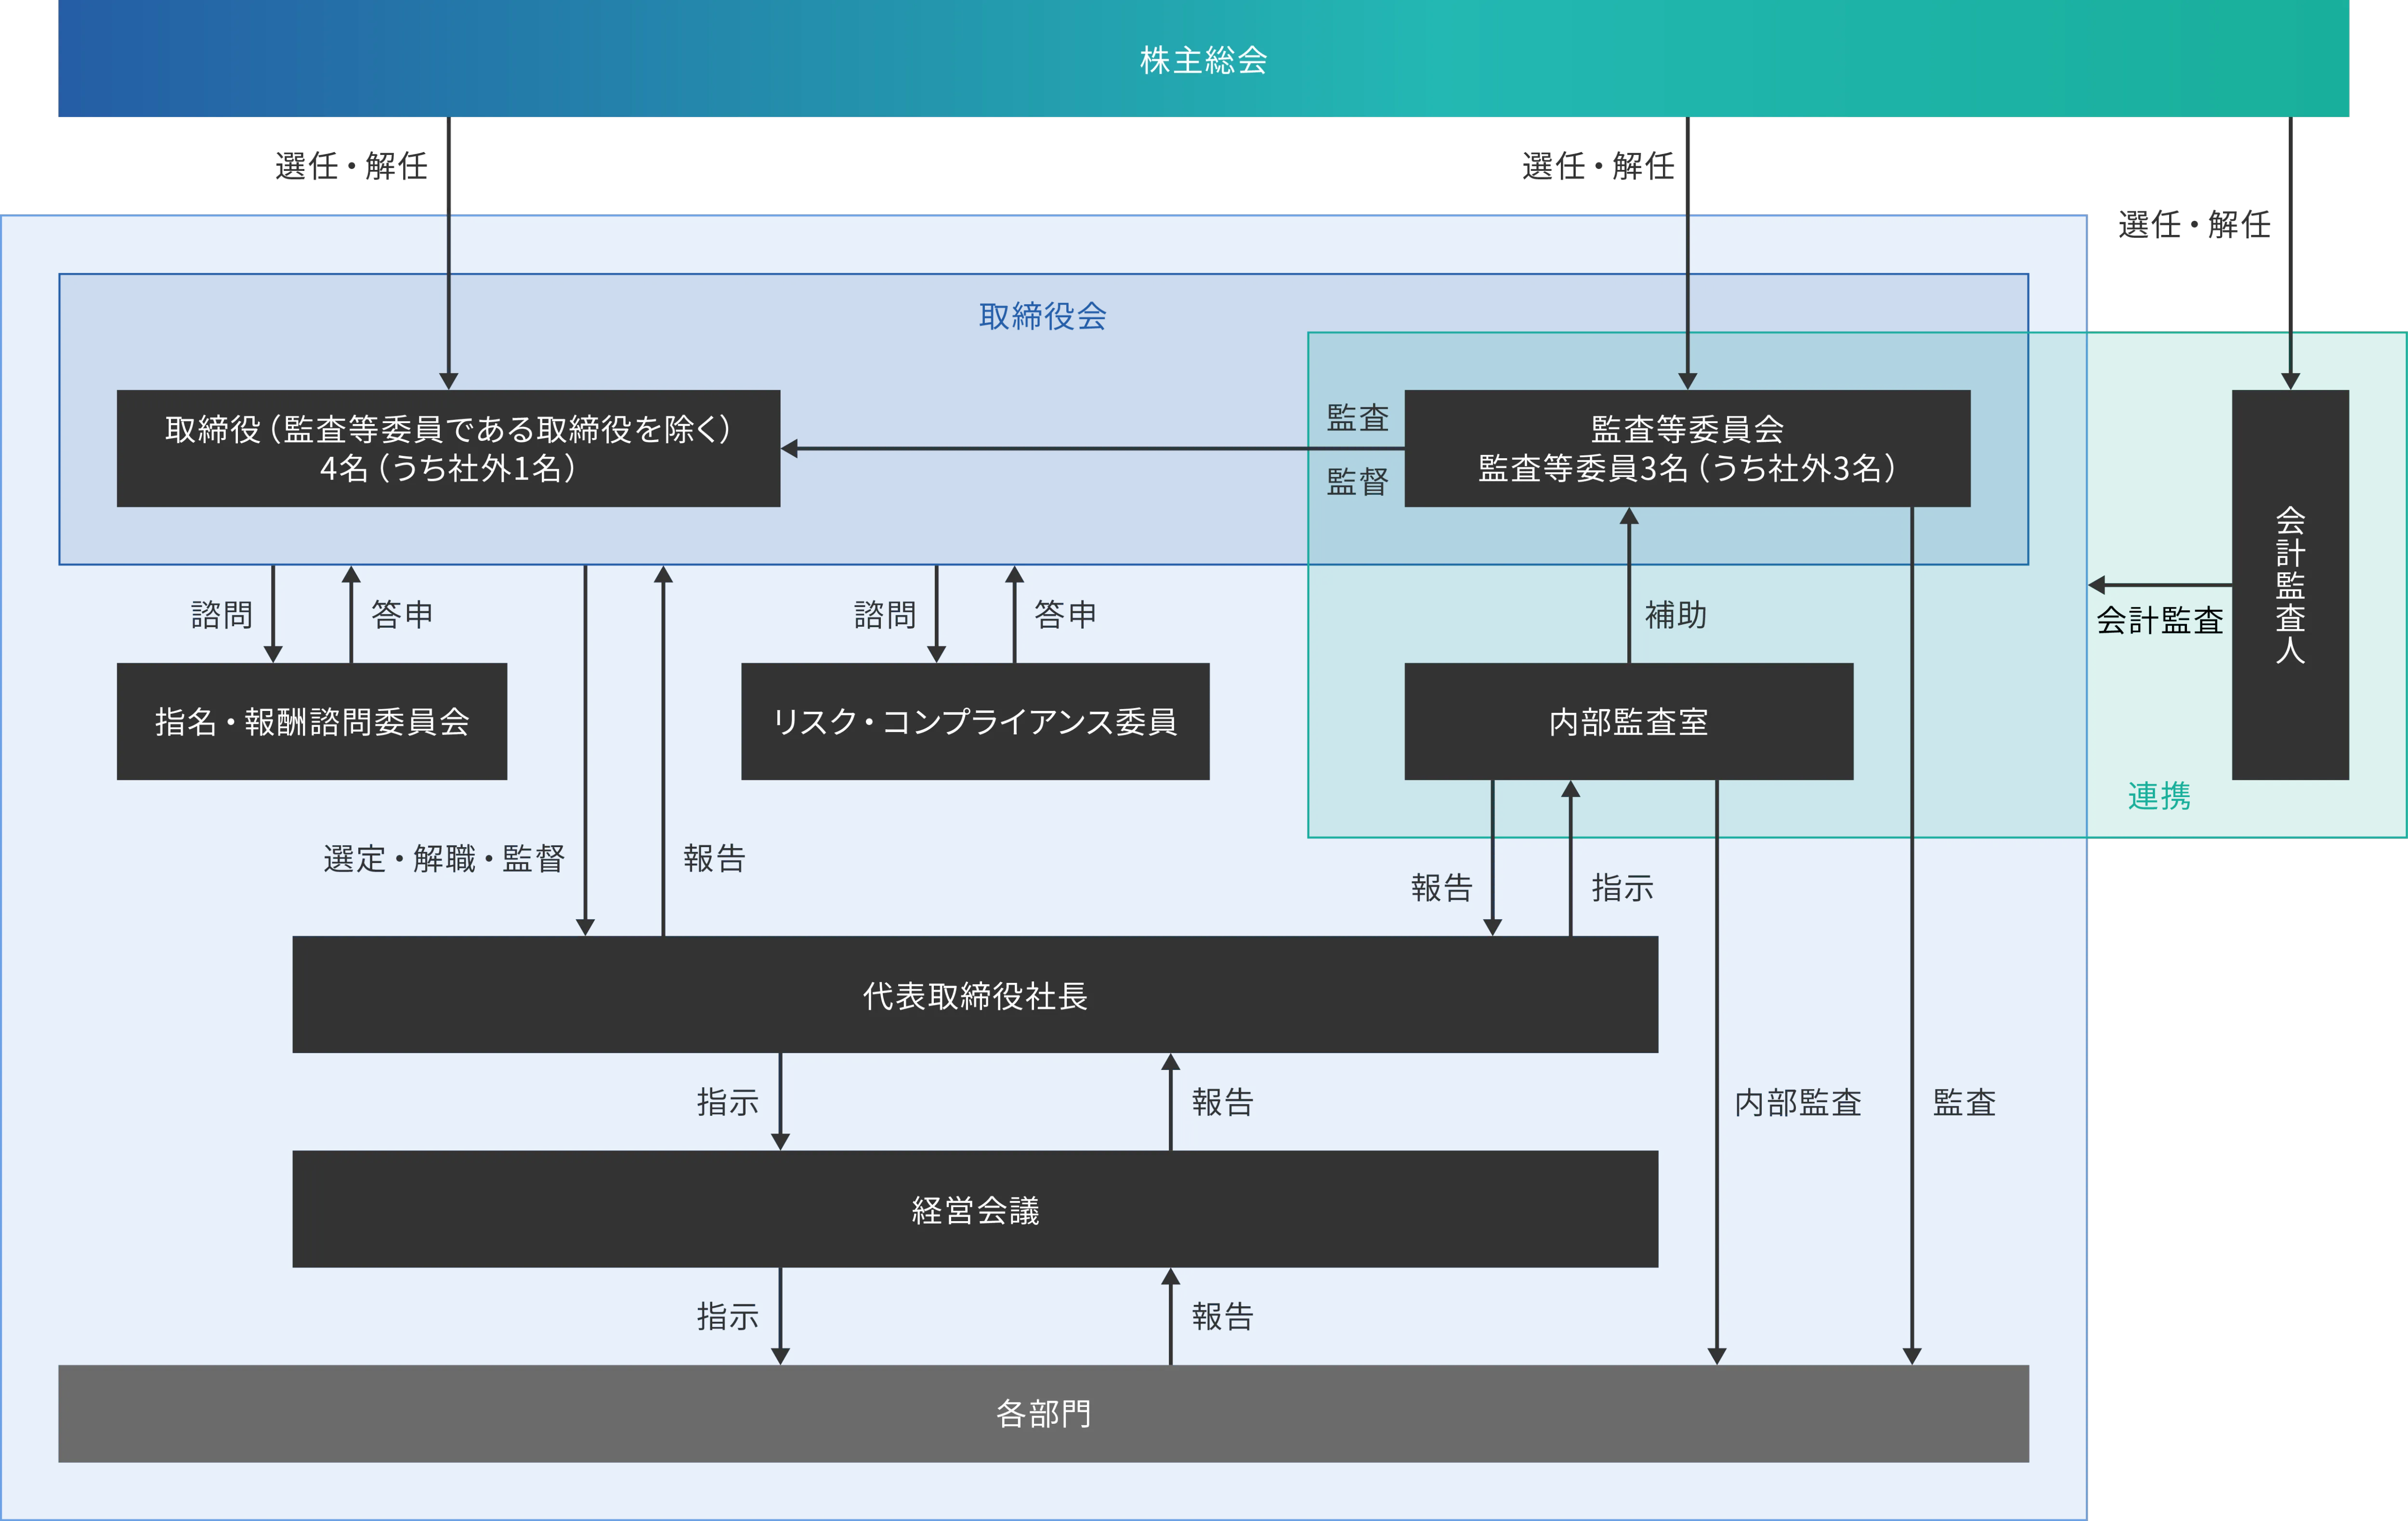Select the 監査等委員会 box
Image resolution: width=2408 pixels, height=1521 pixels.
[1686, 449]
